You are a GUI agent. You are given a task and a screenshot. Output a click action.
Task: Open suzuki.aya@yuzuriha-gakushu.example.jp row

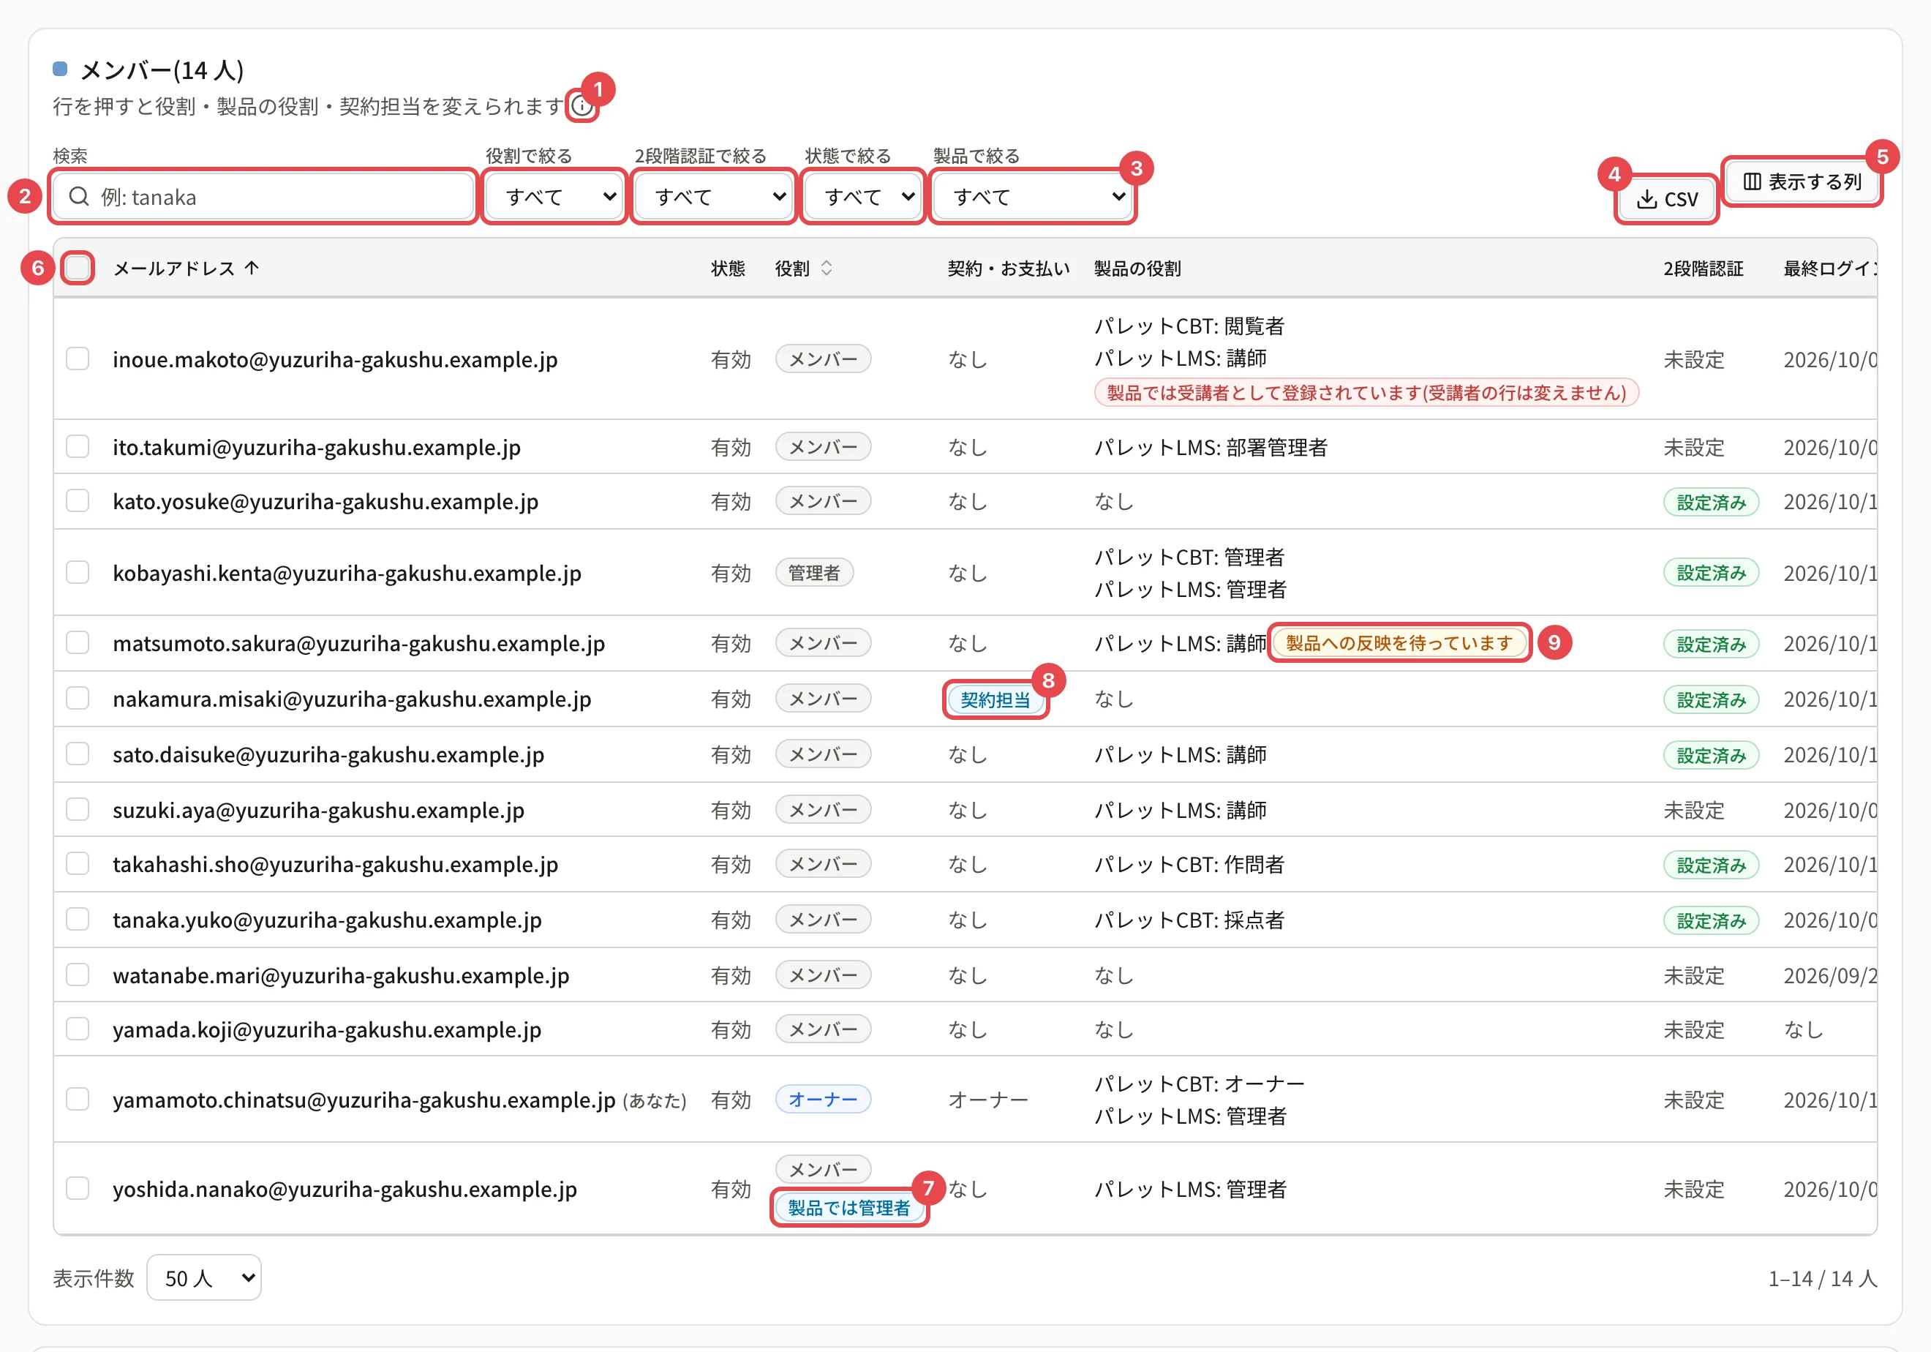965,810
